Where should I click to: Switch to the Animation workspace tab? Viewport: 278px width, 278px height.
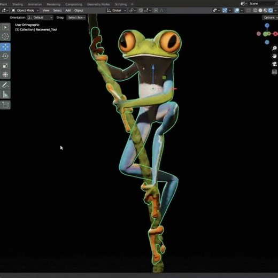tap(35, 4)
